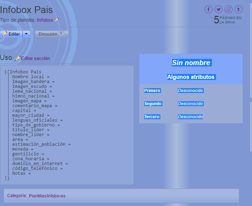Click the 'imagen_mapa =' code line
Image resolution: width=252 pixels, height=206 pixels.
click(29, 101)
